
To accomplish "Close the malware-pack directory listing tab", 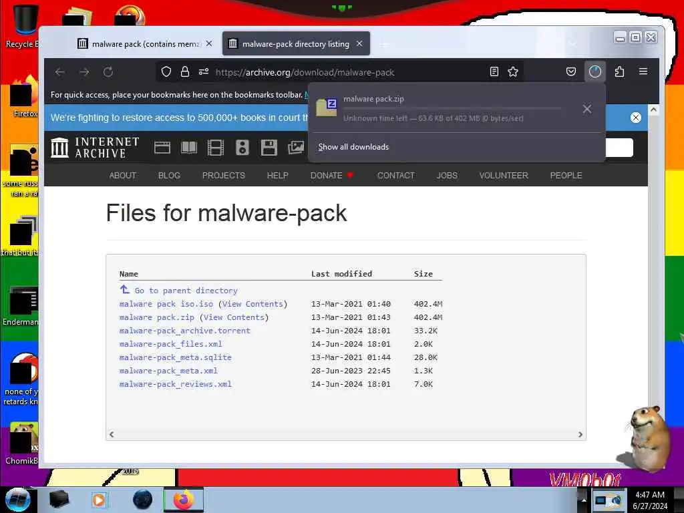I will (359, 43).
